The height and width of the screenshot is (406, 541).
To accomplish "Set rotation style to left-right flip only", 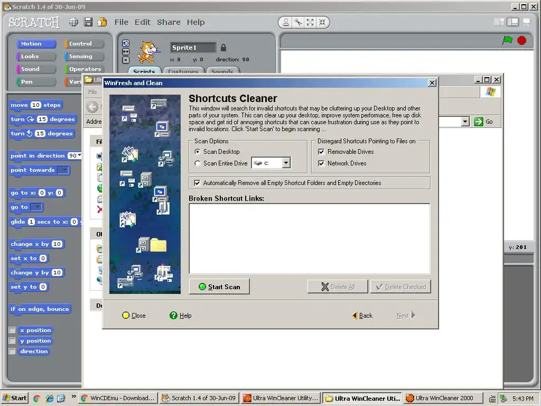I will coord(126,52).
